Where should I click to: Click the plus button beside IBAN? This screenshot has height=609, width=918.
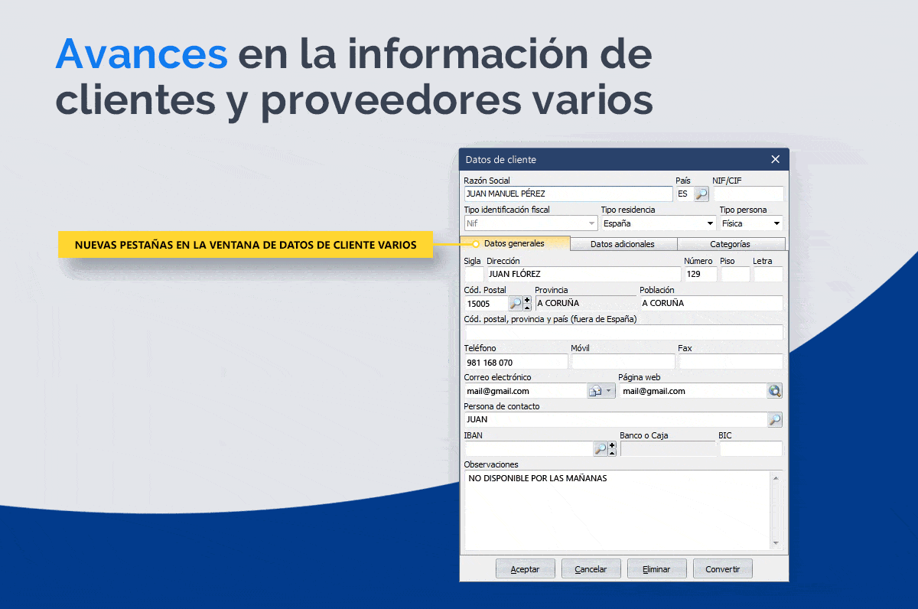point(612,445)
